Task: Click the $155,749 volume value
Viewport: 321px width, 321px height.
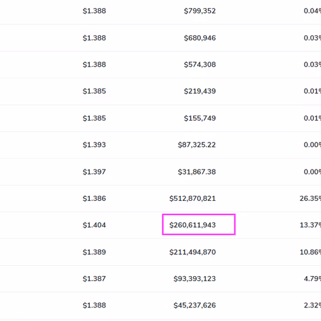Action: point(200,118)
